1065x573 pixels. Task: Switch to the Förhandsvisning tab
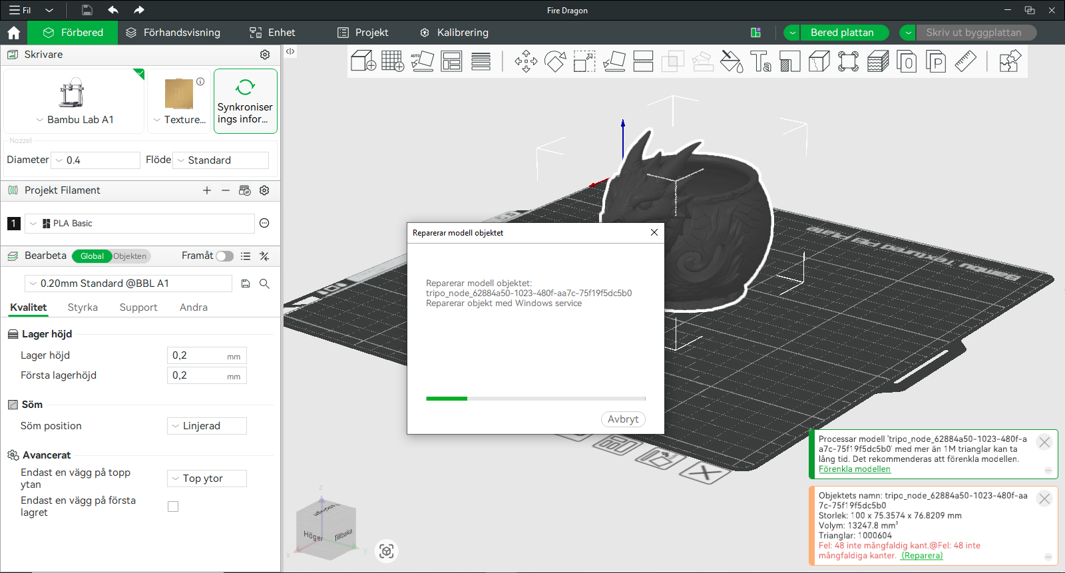coord(173,33)
